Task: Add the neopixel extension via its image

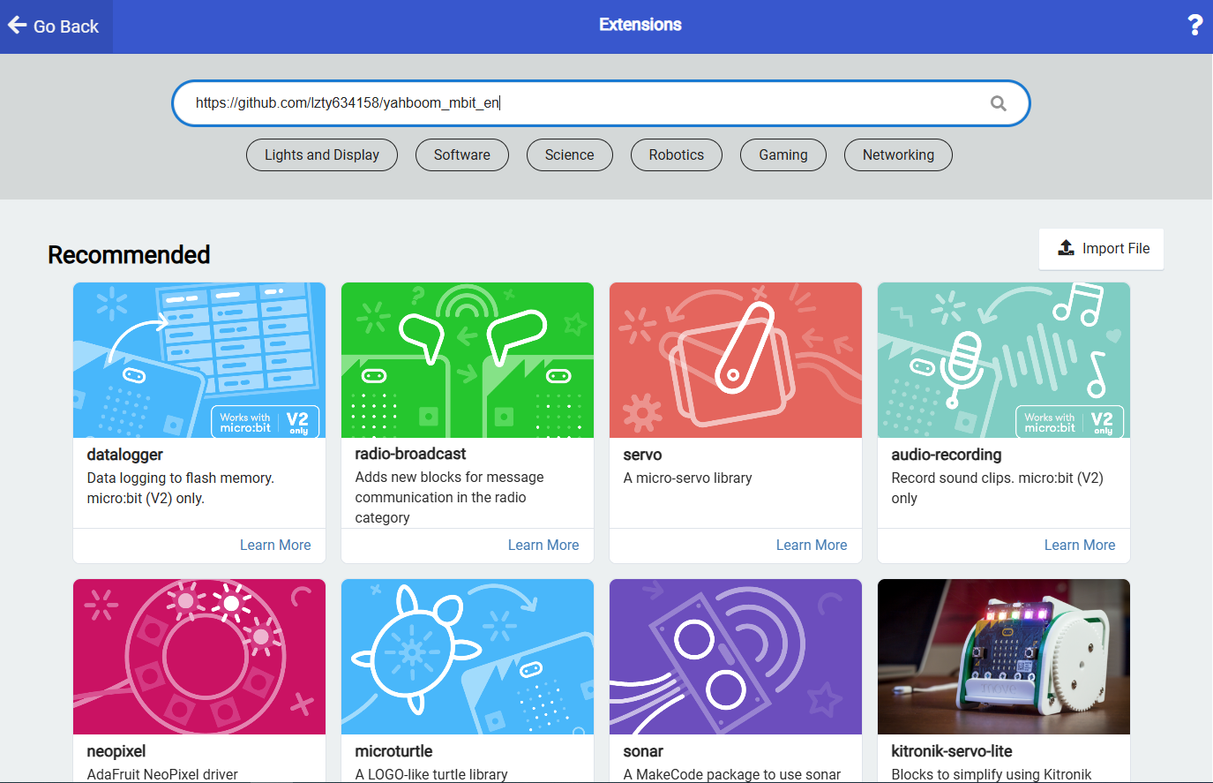Action: tap(199, 657)
